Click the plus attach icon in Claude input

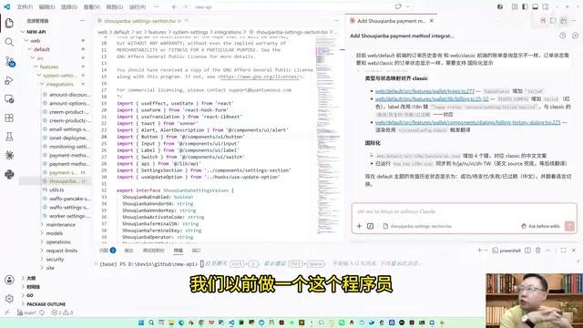coord(359,226)
